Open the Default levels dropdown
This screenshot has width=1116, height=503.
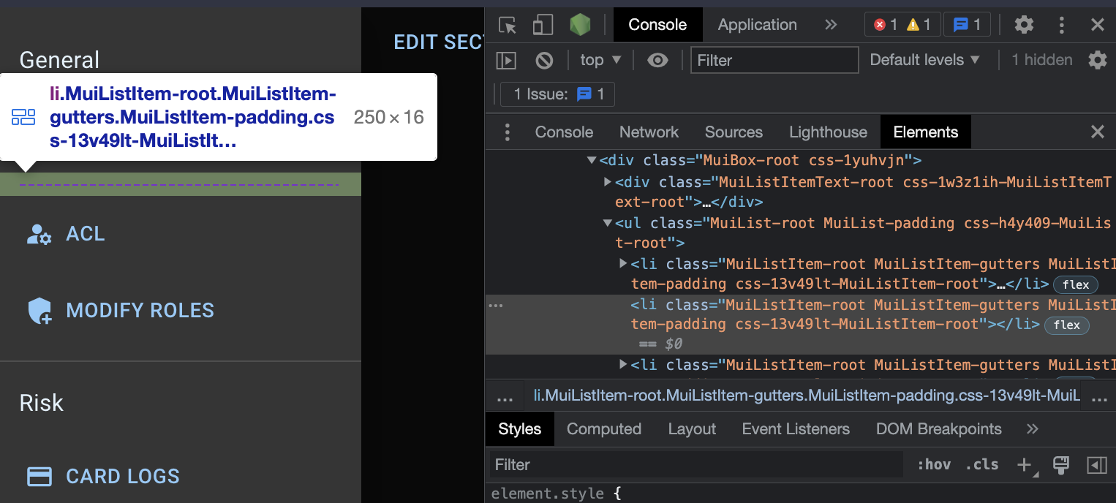(924, 60)
